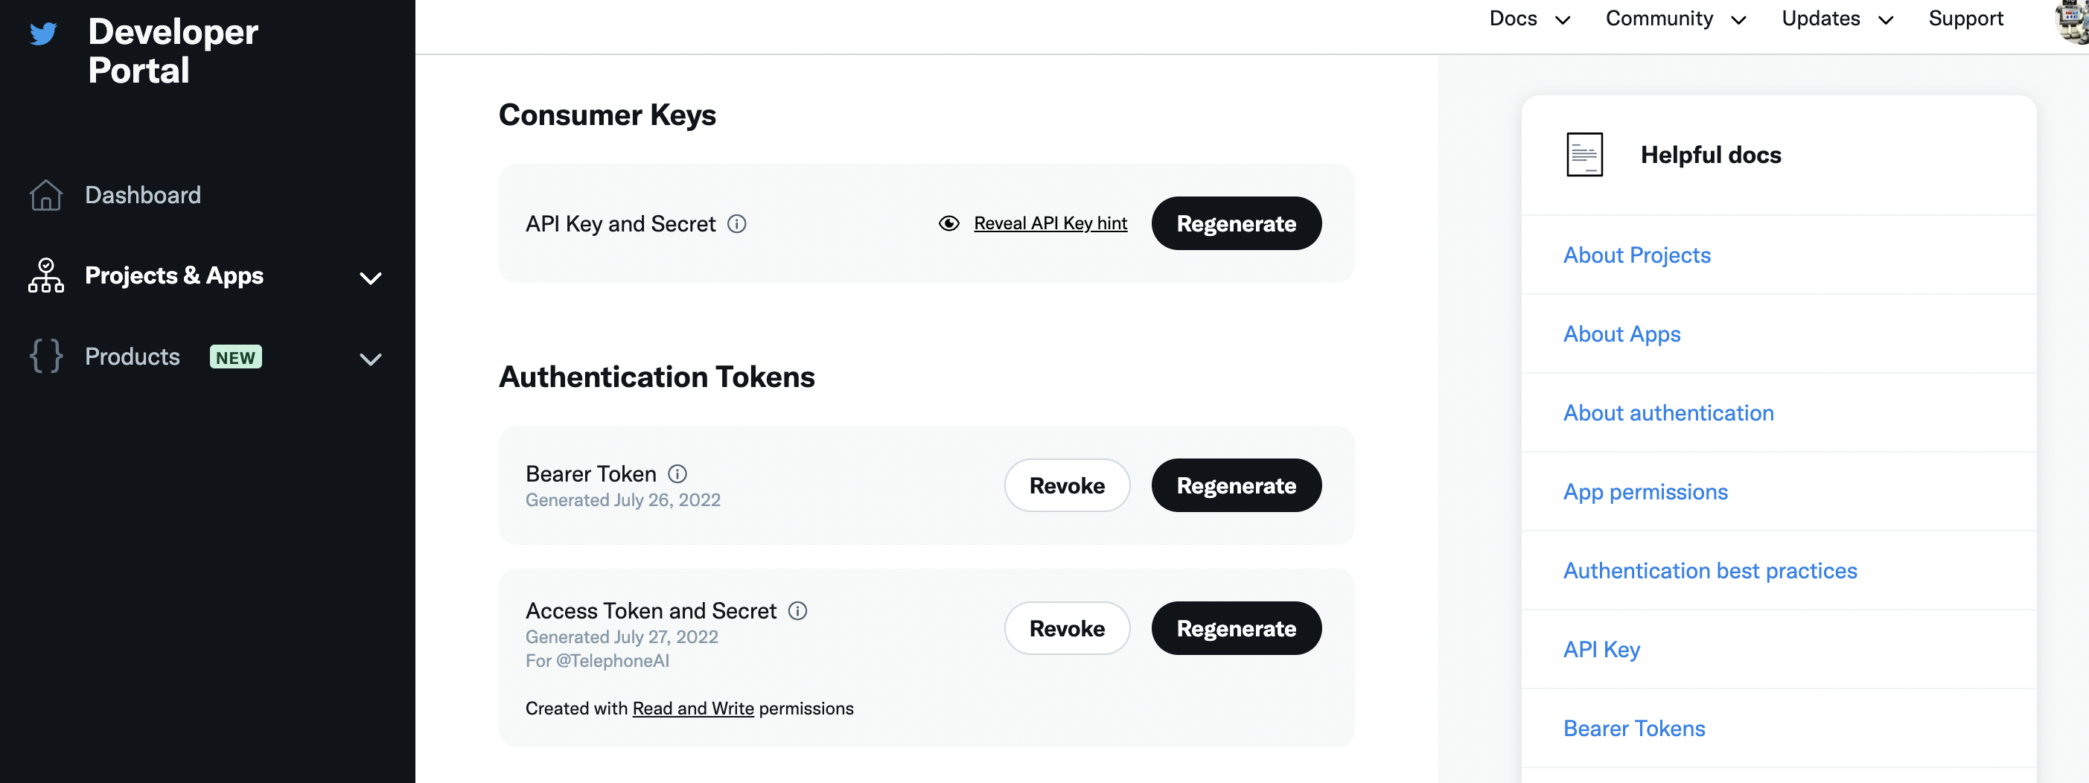Expand the Projects & Apps sidebar section
The width and height of the screenshot is (2089, 783).
coord(370,278)
